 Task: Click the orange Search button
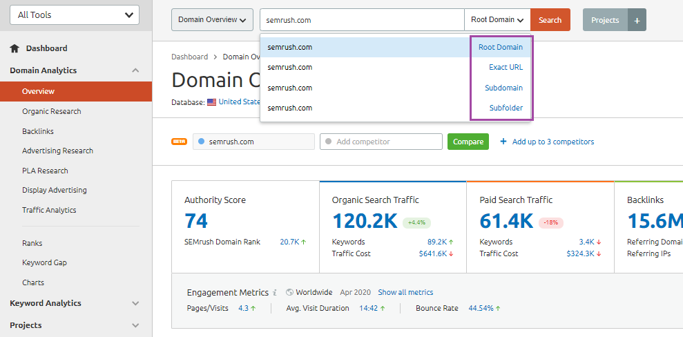(x=550, y=19)
